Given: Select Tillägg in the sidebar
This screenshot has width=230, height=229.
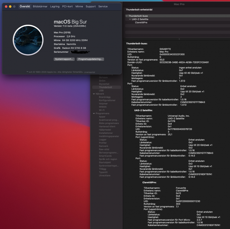Looking at the screenshot, I should pyautogui.click(x=103, y=169).
